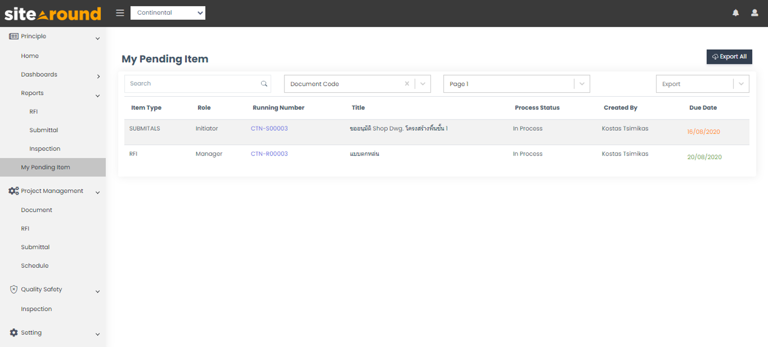Open the Submittal report under Reports
The height and width of the screenshot is (347, 768).
point(44,130)
